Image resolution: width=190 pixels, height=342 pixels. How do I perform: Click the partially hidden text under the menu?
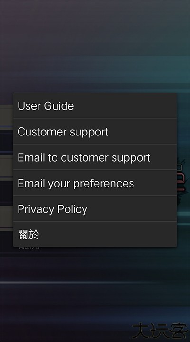tap(29, 248)
